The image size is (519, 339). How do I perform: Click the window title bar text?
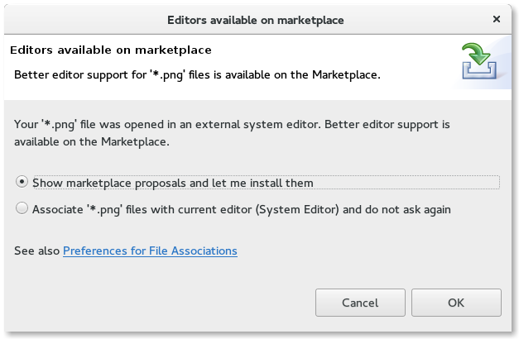click(256, 20)
